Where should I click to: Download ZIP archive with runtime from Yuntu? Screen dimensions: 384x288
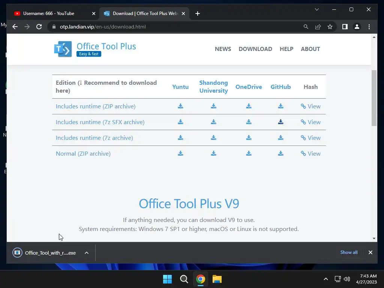click(180, 106)
